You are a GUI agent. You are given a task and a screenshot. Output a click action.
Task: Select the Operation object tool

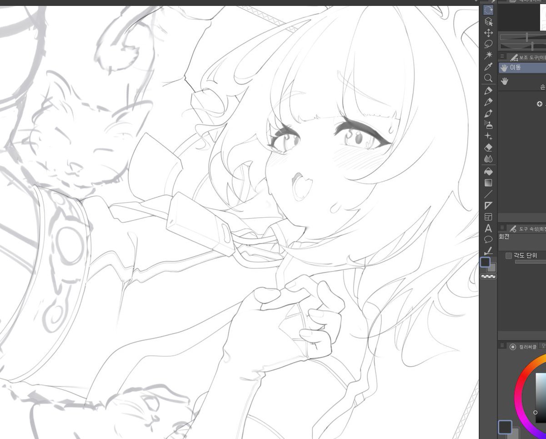point(488,22)
